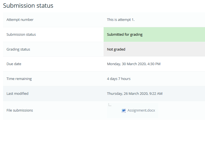Click the "Submission status" page heading

(28, 5)
